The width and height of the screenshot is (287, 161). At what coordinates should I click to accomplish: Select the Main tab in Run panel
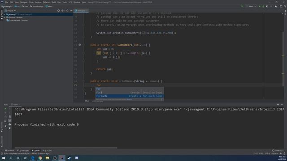click(15, 105)
